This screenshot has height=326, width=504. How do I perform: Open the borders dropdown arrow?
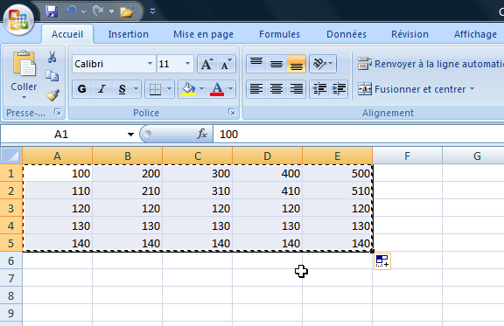click(x=170, y=89)
